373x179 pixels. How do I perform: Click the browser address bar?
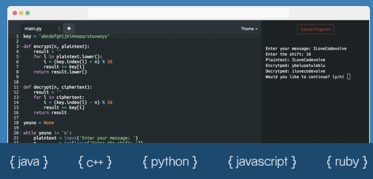click(187, 13)
